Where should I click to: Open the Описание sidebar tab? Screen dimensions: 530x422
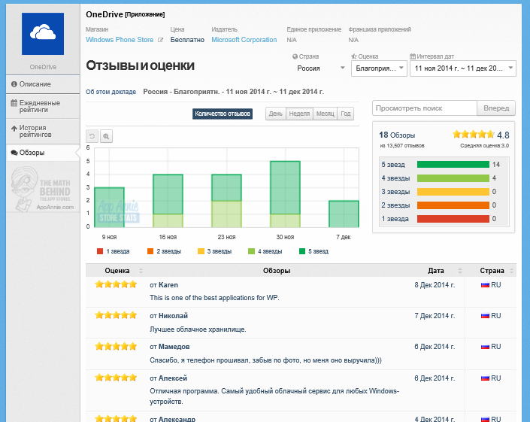(x=43, y=84)
